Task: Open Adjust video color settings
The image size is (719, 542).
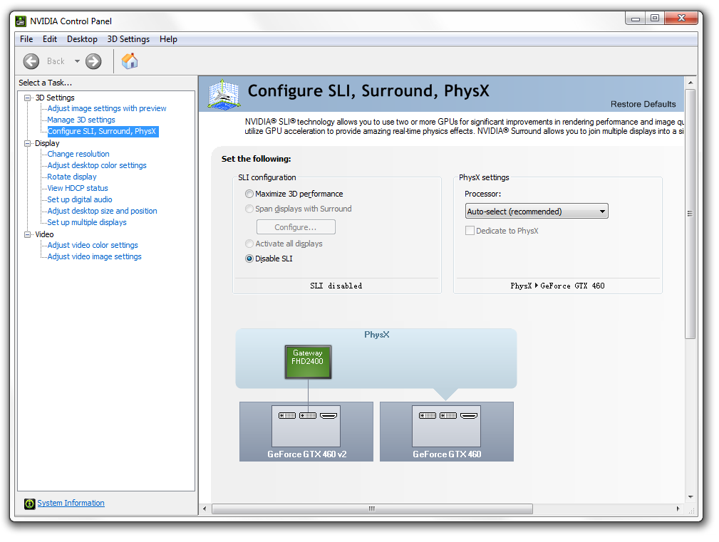Action: (93, 246)
